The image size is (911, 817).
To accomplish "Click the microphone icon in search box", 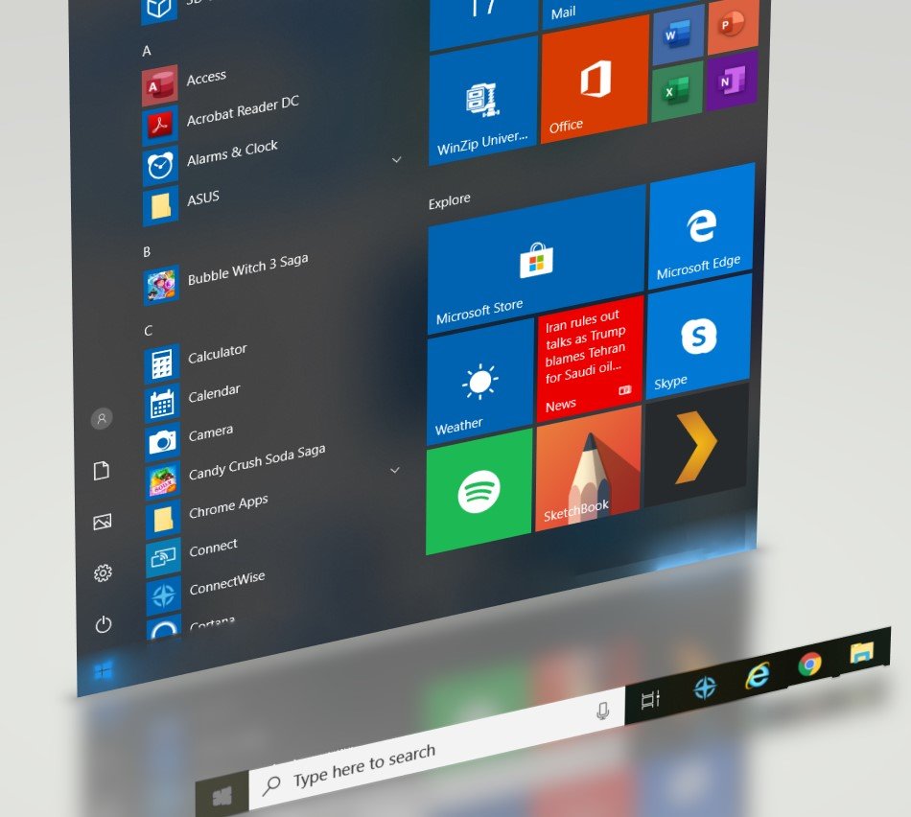I will [x=603, y=711].
